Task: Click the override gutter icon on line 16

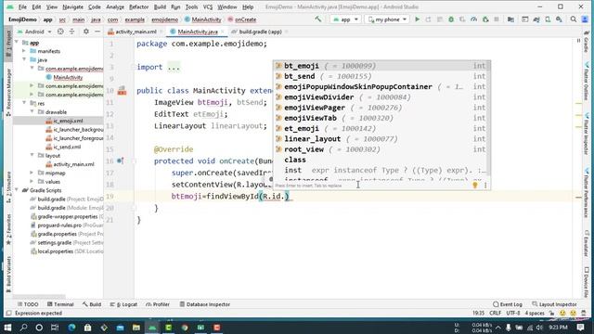Action: tap(120, 161)
